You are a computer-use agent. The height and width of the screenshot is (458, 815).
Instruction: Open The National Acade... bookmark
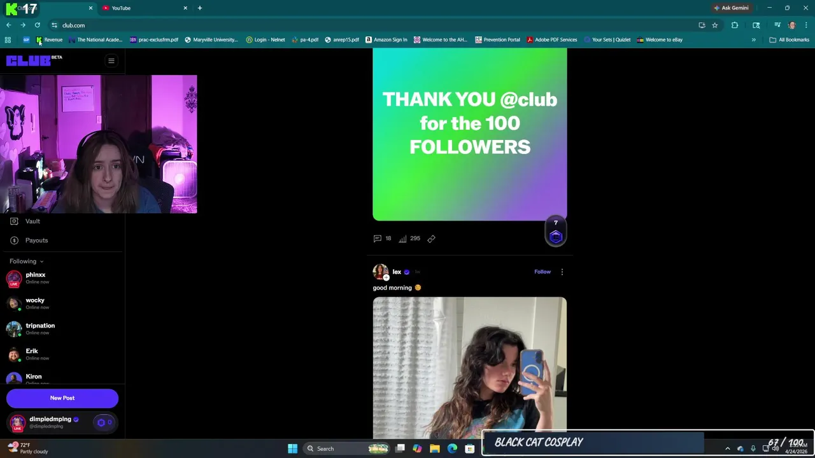95,40
